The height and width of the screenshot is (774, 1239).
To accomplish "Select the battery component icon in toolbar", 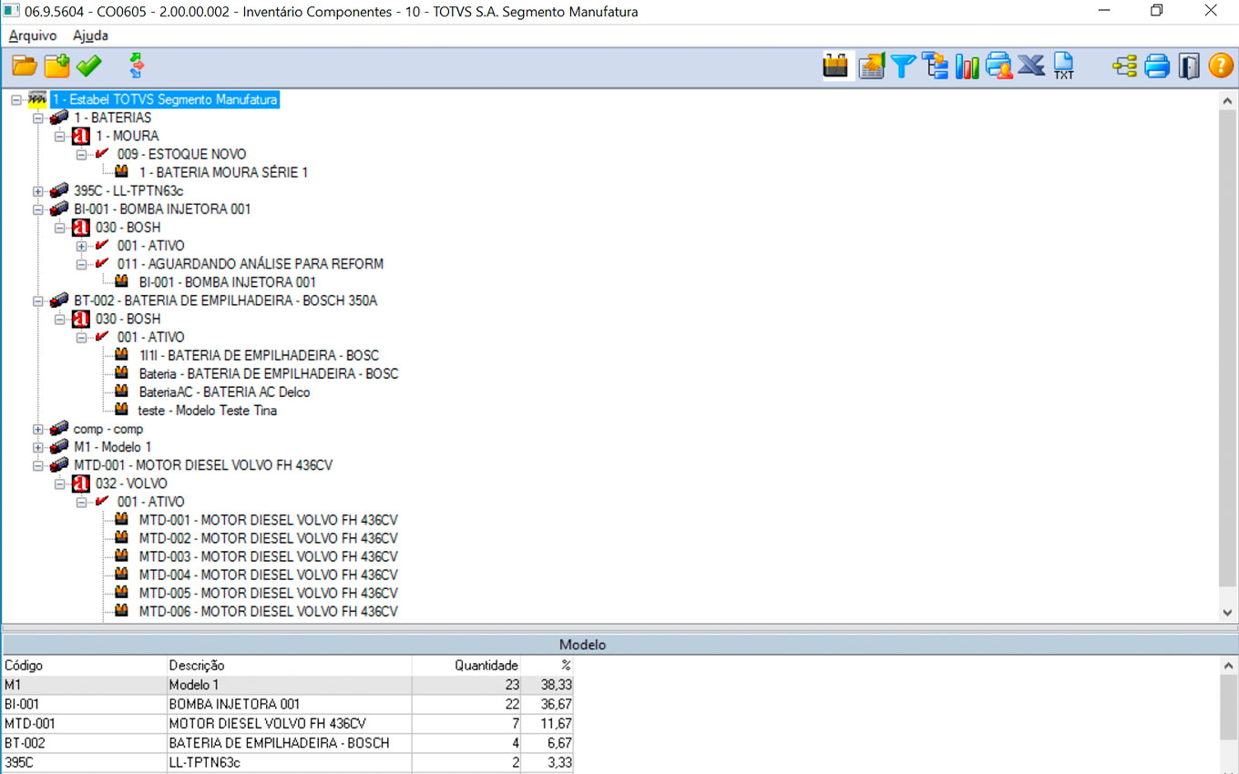I will [x=836, y=66].
